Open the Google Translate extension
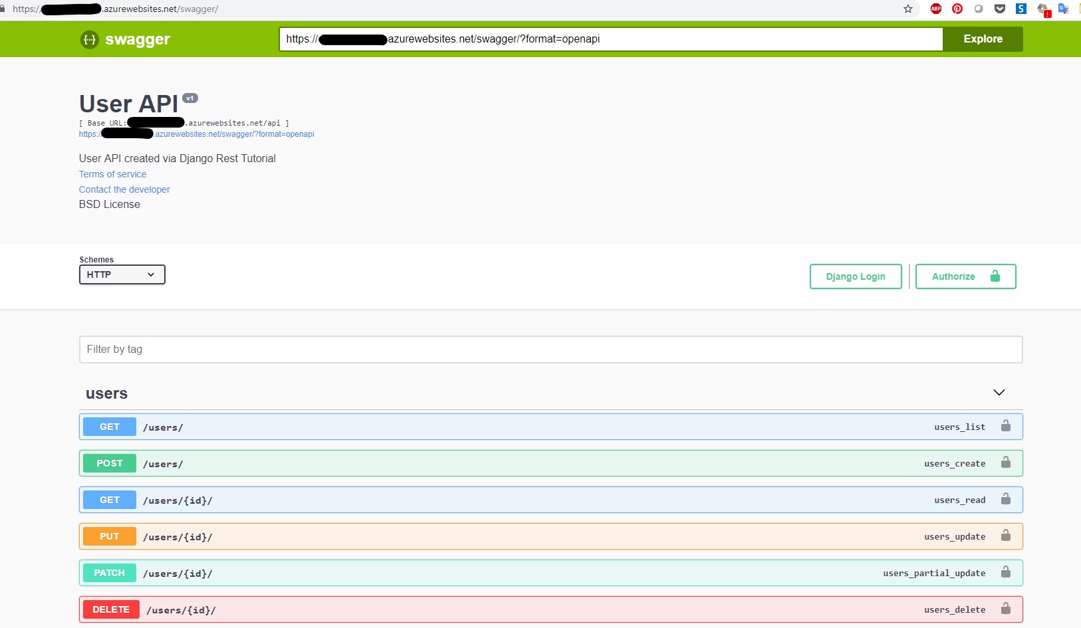 [1064, 9]
